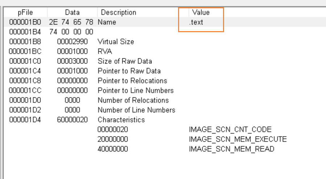This screenshot has height=179, width=326.
Task: Select the Size of Raw Data row
Action: (125, 61)
